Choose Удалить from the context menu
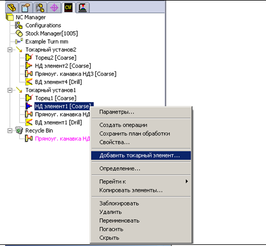 pyautogui.click(x=111, y=212)
